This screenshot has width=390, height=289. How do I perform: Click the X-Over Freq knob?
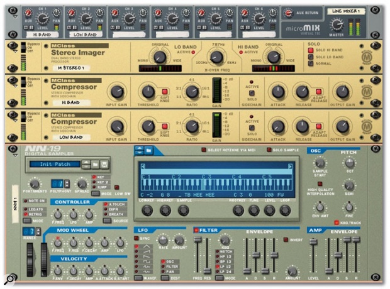[216, 57]
